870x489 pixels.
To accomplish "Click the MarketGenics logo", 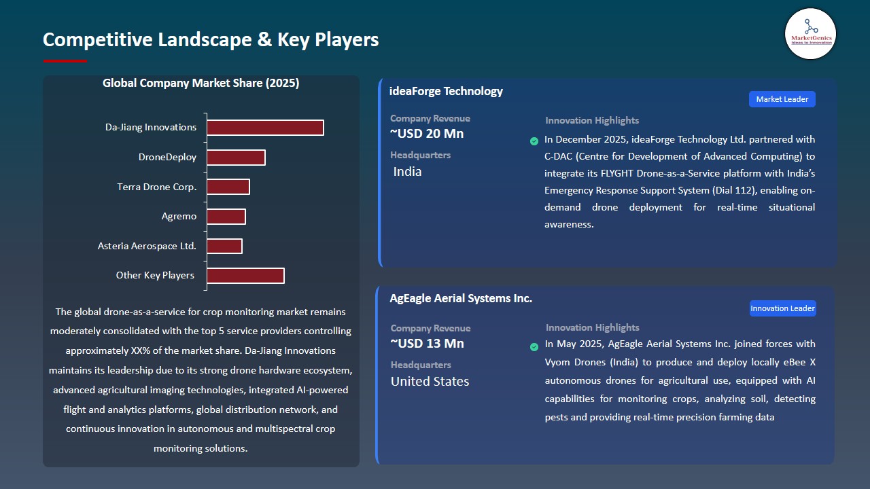I will [x=810, y=34].
